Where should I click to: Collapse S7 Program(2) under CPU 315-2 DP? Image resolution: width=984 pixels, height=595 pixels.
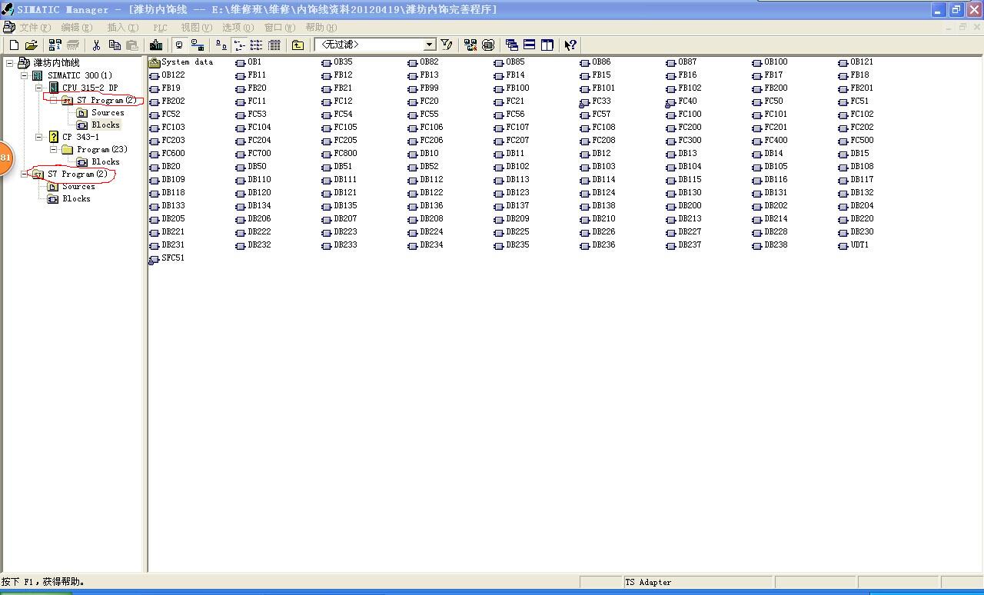[x=54, y=100]
